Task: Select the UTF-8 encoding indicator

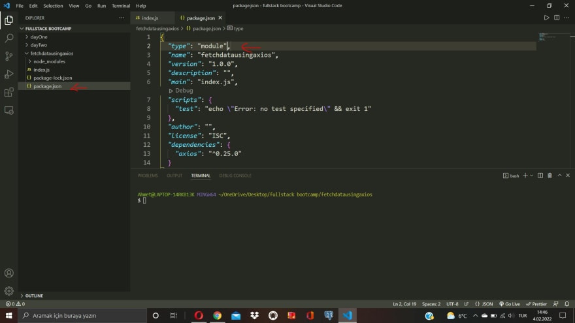Action: click(452, 304)
